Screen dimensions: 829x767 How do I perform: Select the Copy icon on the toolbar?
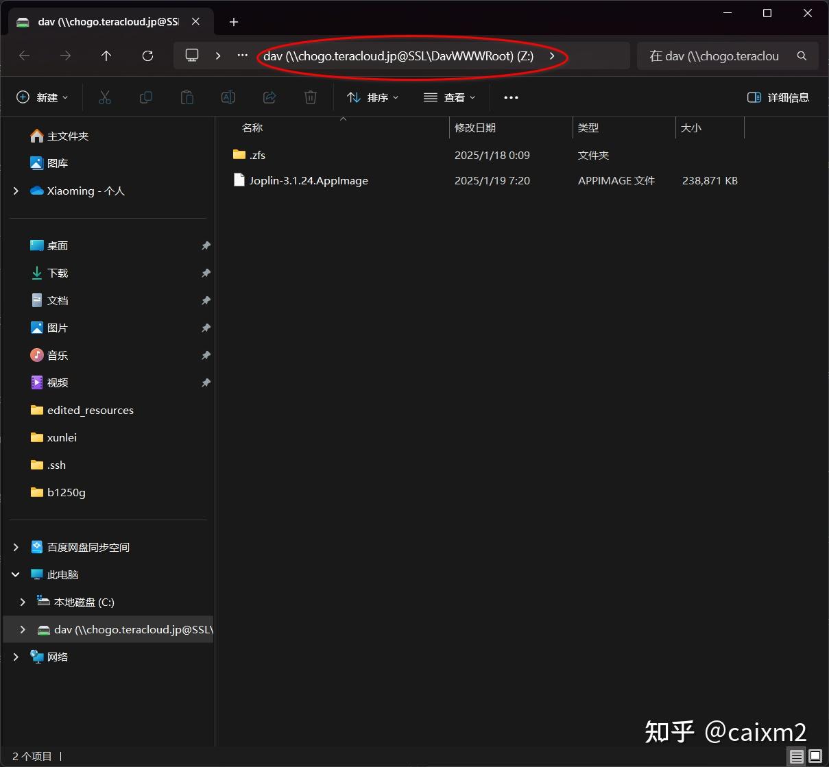pyautogui.click(x=145, y=97)
